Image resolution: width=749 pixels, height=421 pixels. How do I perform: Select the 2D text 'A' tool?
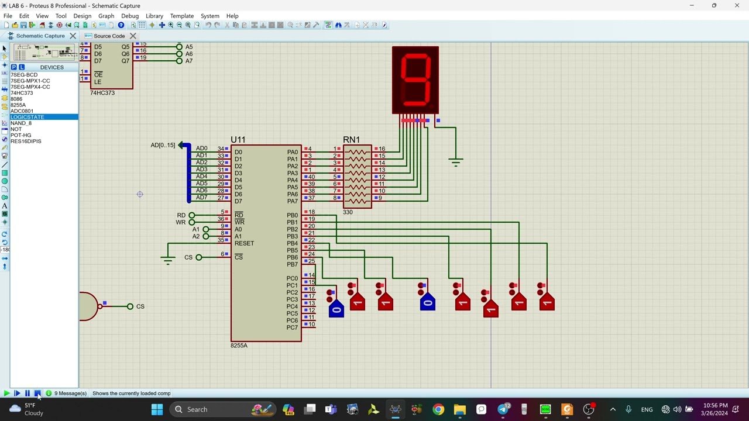tap(5, 206)
